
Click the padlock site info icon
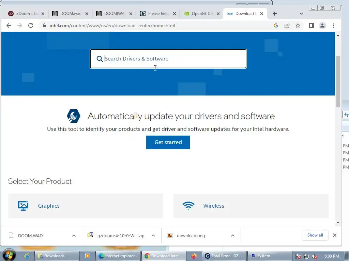pos(44,25)
